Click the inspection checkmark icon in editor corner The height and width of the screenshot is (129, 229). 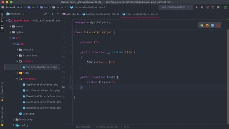228,19
